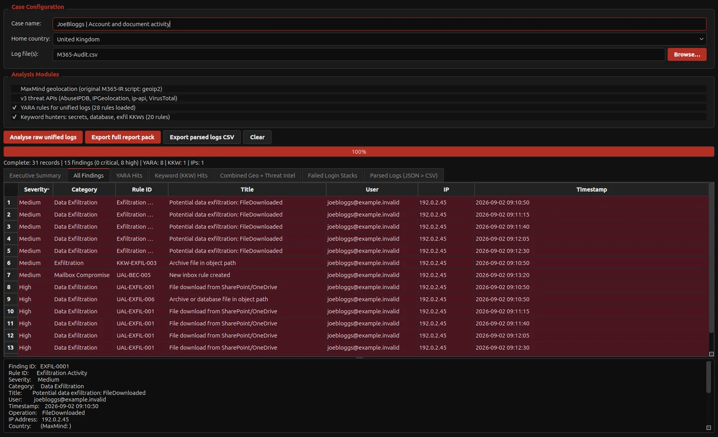The width and height of the screenshot is (718, 437).
Task: Click the findings table scroll-down arrow
Action: point(712,354)
